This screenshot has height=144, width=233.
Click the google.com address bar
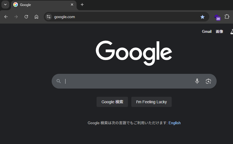126,17
